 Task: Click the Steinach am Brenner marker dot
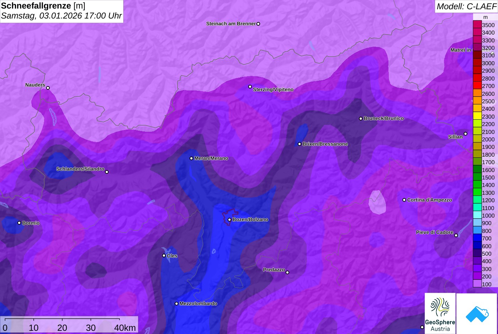258,24
